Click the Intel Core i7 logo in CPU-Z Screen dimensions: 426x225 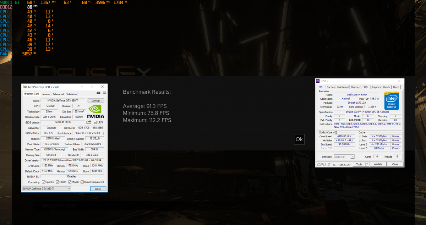point(392,101)
